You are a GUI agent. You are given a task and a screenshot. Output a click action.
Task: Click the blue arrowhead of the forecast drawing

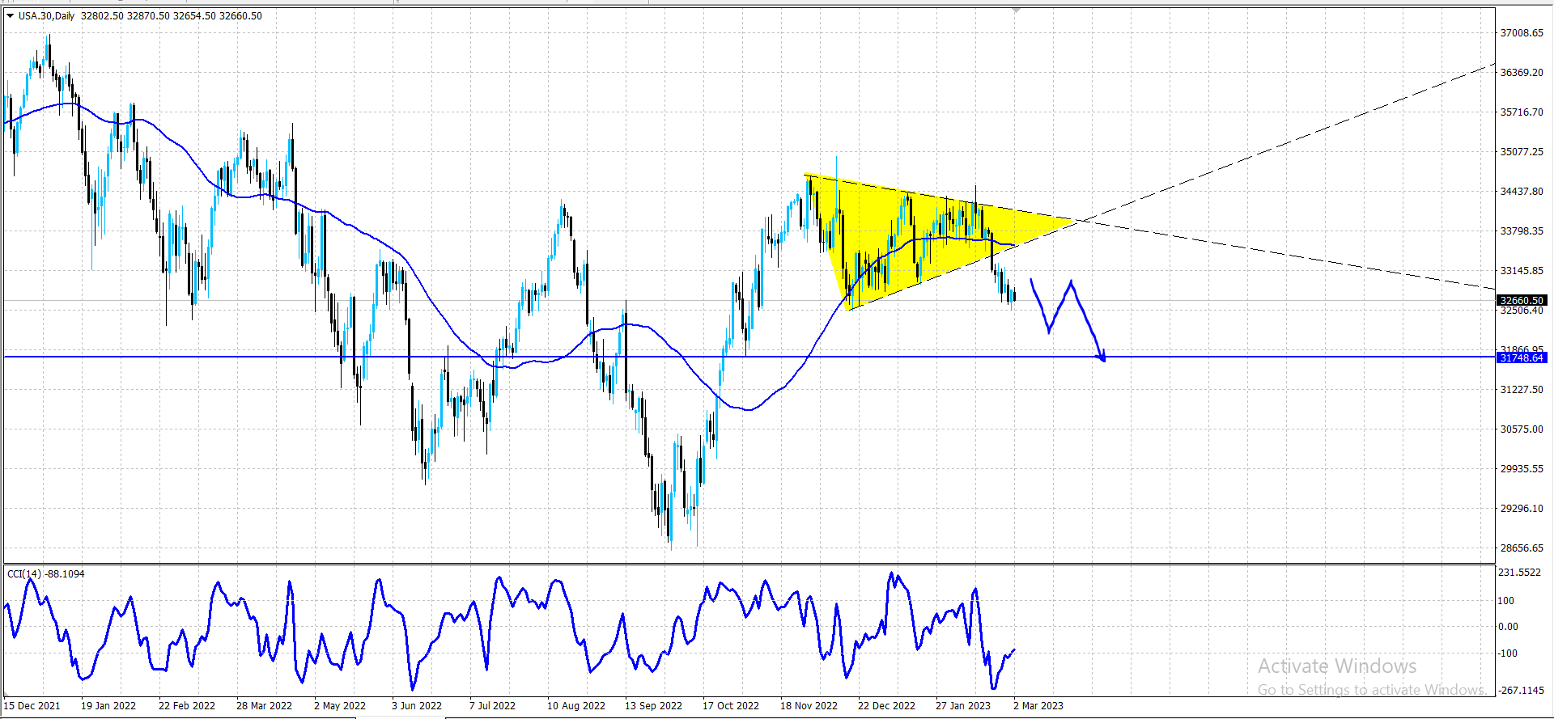coord(1102,356)
